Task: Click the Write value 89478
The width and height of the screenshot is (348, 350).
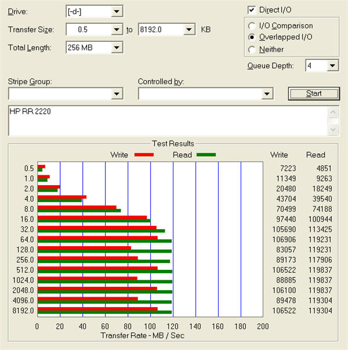Action: pyautogui.click(x=286, y=301)
